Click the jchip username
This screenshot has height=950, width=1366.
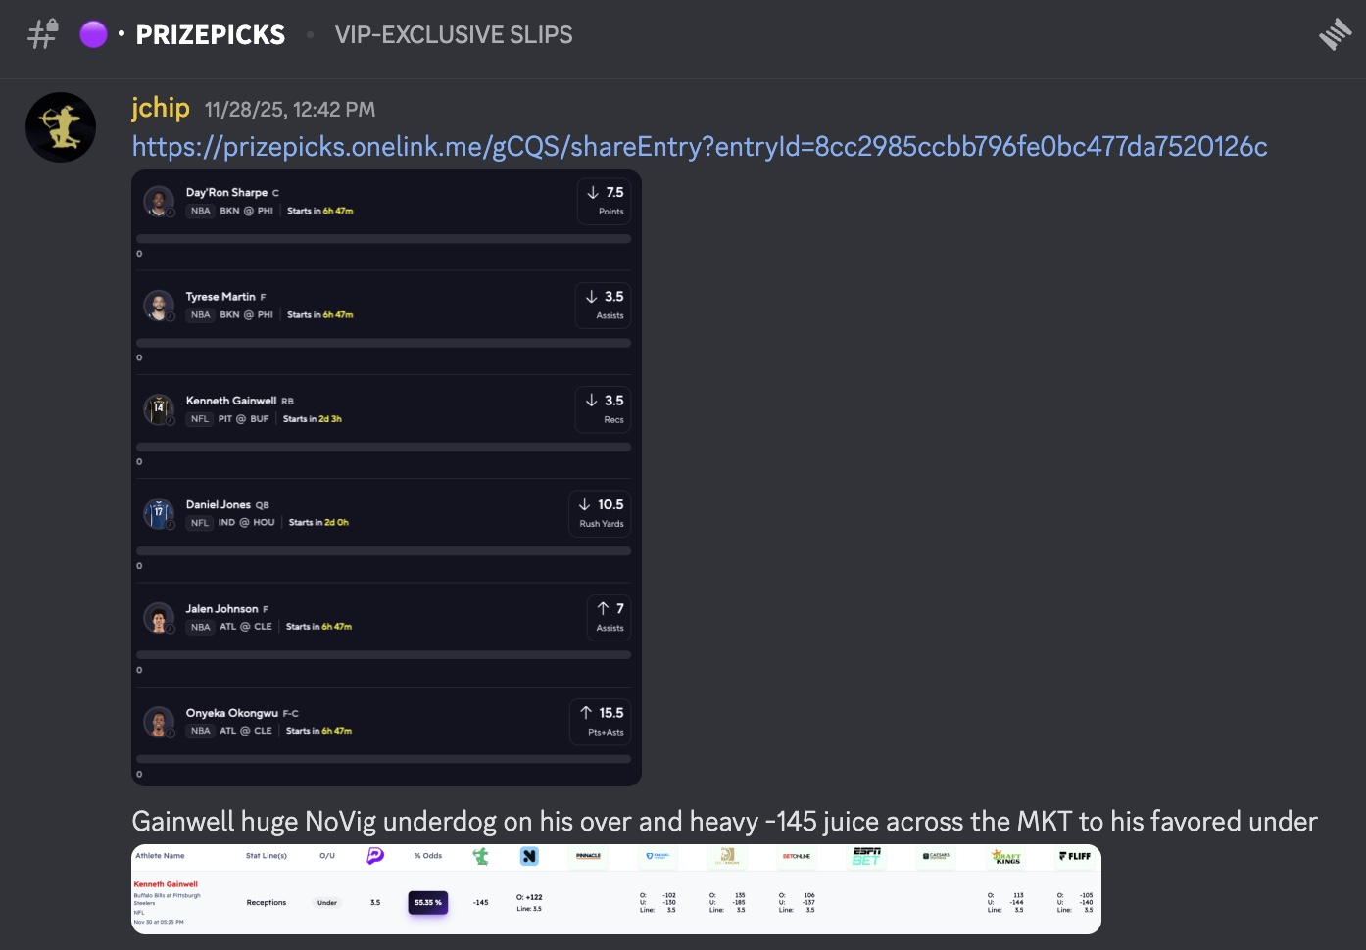[161, 108]
